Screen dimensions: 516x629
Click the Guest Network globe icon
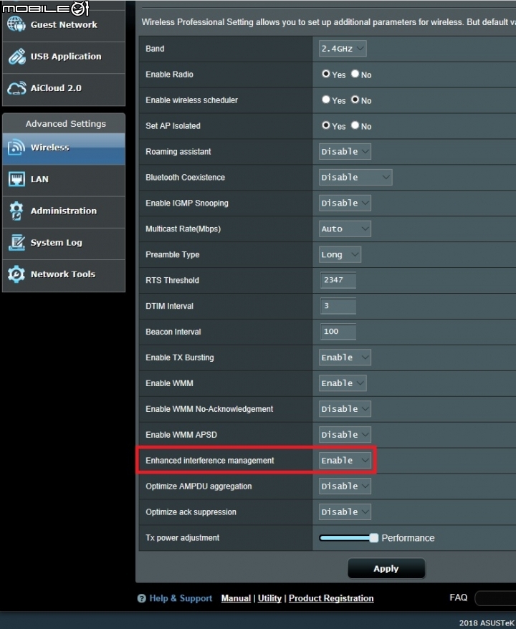[x=16, y=24]
